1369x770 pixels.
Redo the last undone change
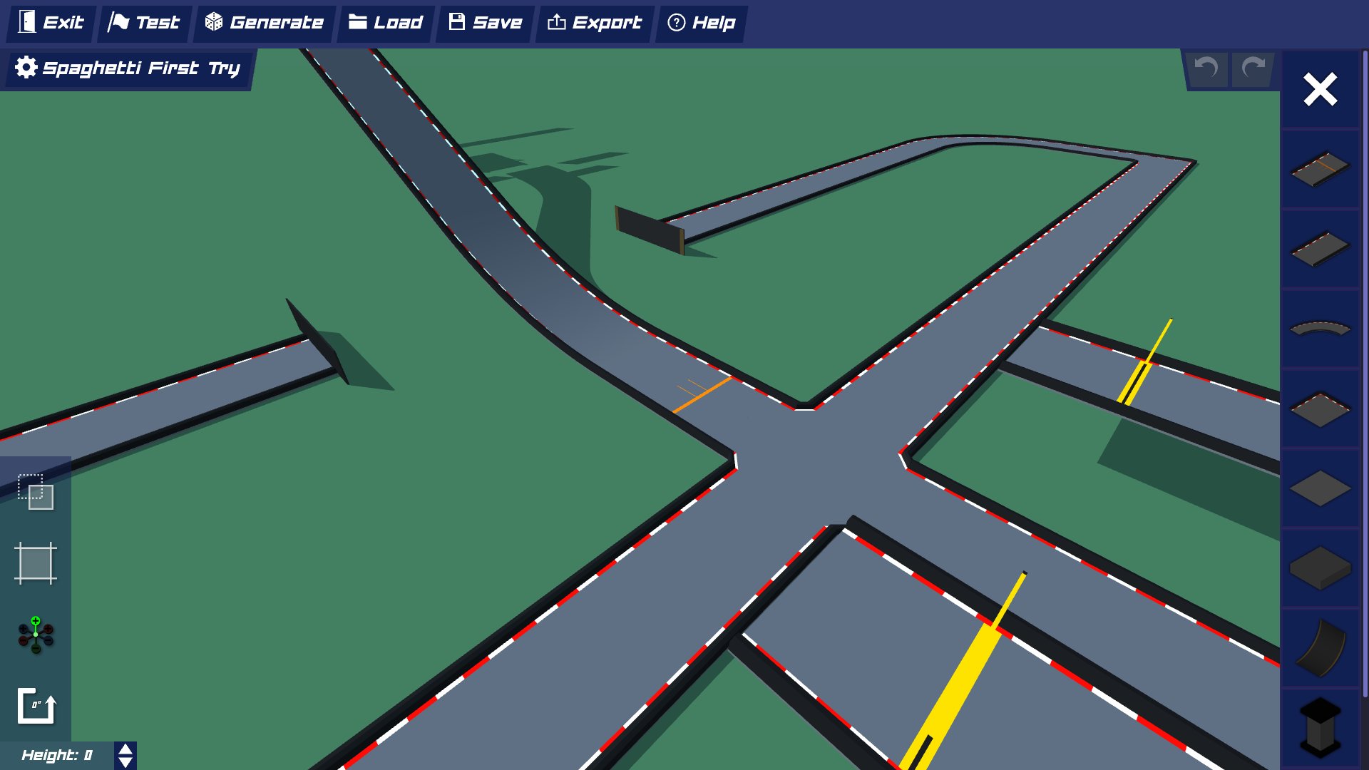(1252, 69)
